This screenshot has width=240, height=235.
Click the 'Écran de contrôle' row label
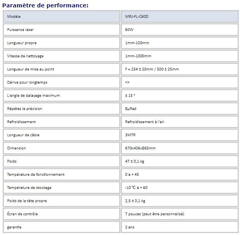pyautogui.click(x=22, y=214)
